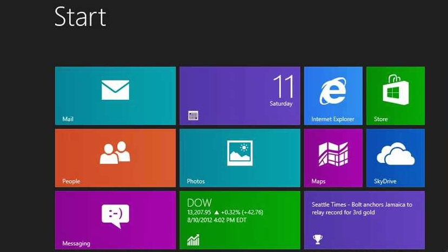Viewport: 448px width, 252px height.
Task: Open the Store shopping bag icon
Action: (395, 89)
